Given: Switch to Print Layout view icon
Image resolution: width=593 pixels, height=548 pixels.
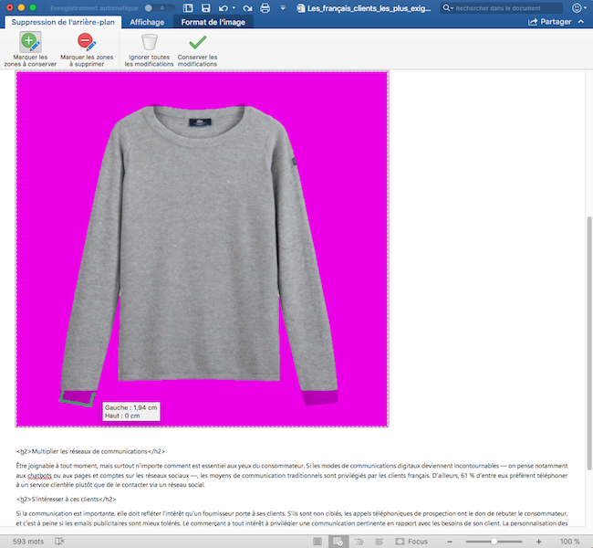Looking at the screenshot, I should [x=317, y=542].
